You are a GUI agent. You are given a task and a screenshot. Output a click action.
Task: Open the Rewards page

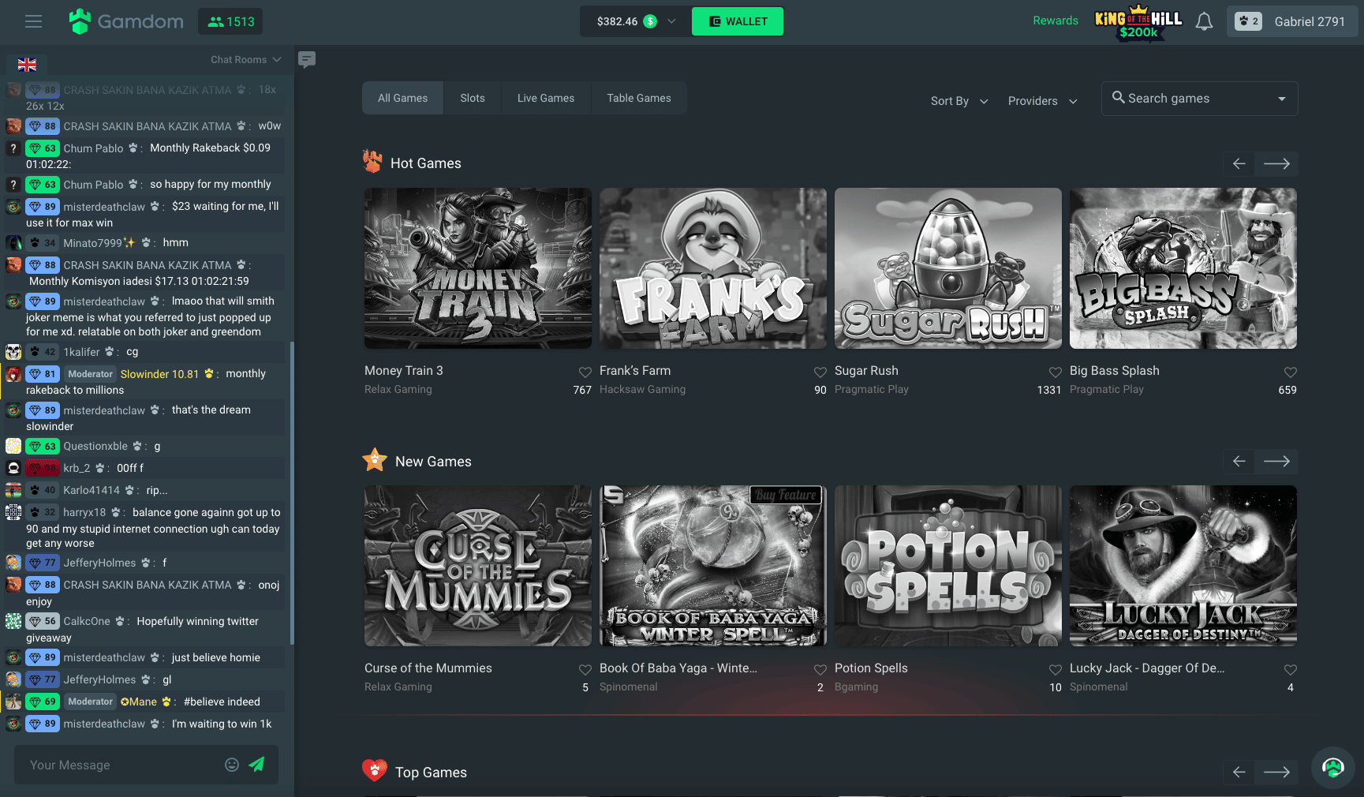[x=1056, y=21]
